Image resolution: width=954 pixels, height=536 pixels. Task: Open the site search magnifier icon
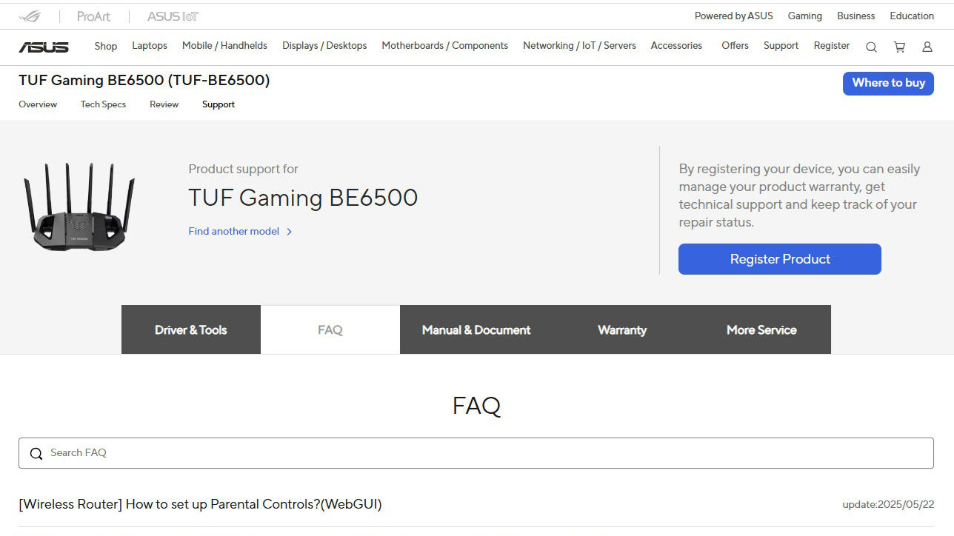(871, 47)
